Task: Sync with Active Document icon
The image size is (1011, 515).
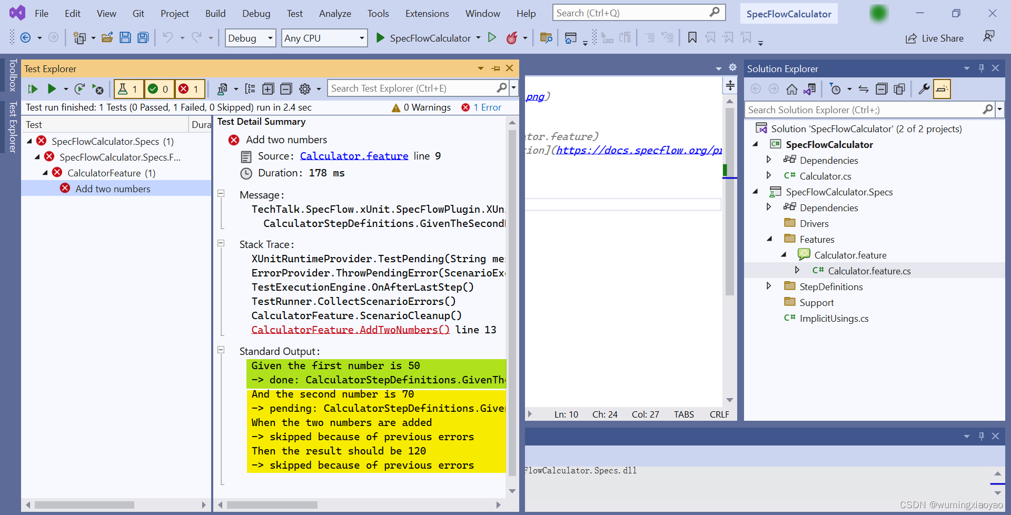Action: (864, 89)
